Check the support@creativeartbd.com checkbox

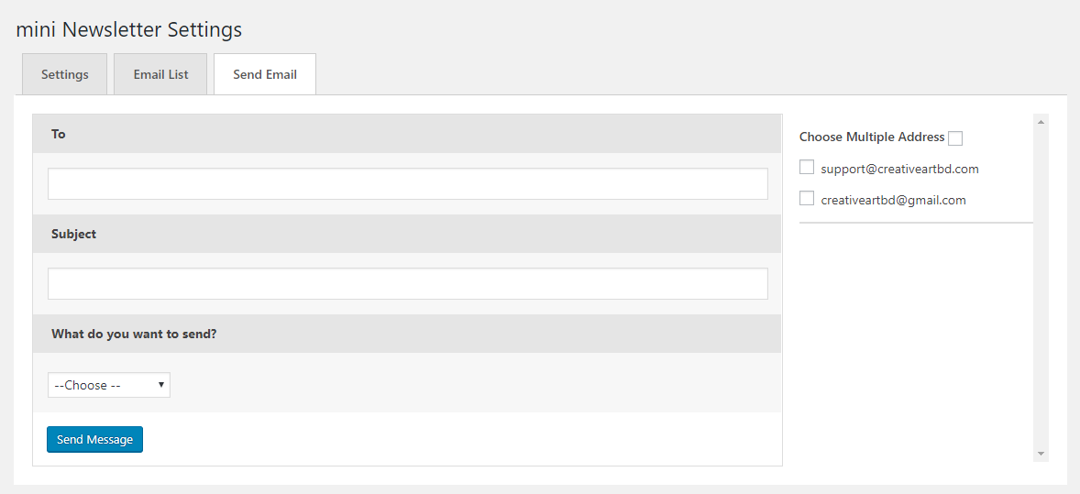(x=807, y=168)
